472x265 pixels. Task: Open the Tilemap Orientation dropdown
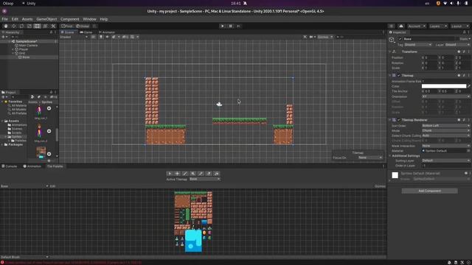pyautogui.click(x=445, y=96)
